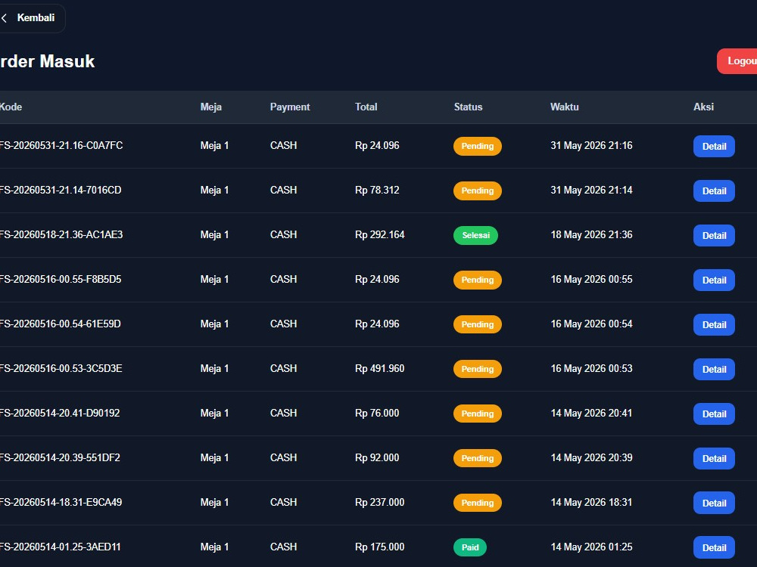
Task: Click the Selesai status badge
Action: [x=475, y=235]
